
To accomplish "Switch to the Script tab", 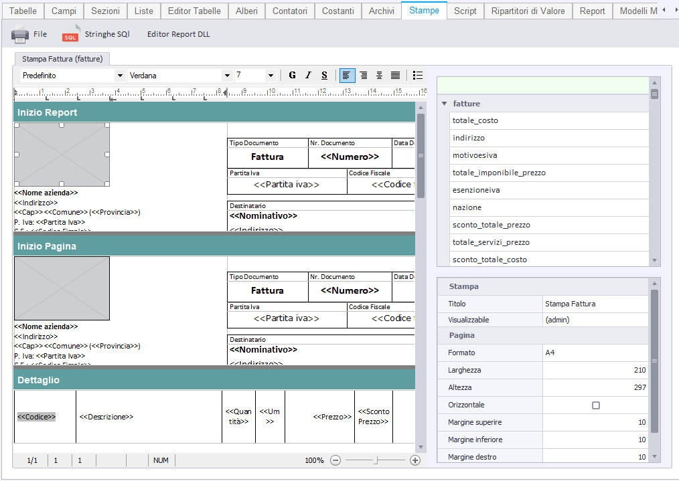I will (465, 11).
